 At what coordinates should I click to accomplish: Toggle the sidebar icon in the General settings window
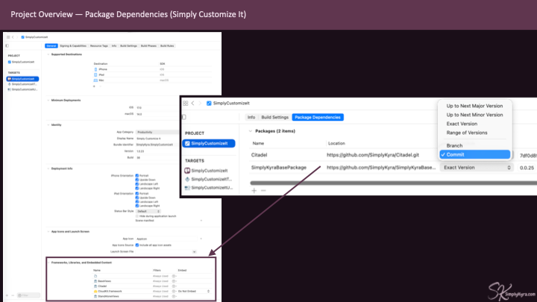pyautogui.click(x=7, y=45)
